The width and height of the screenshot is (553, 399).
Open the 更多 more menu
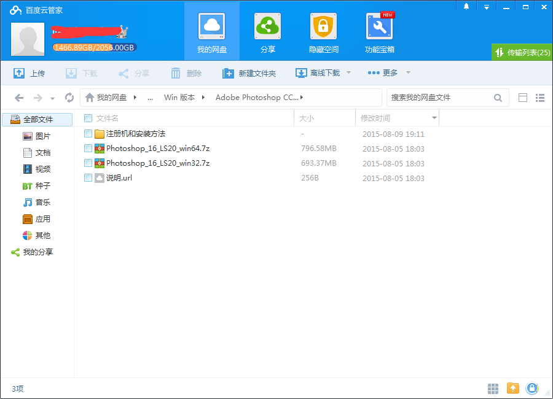(383, 72)
